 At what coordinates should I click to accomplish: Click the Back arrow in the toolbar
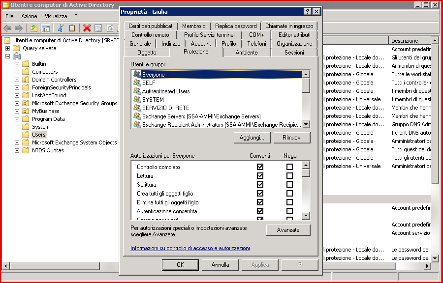7,28
